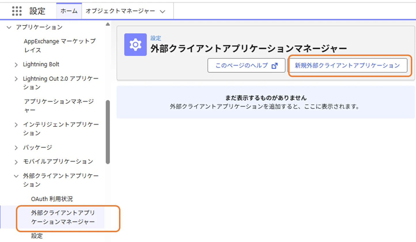Open the オブジェクトマネージャー tab
The width and height of the screenshot is (416, 242).
tap(120, 11)
